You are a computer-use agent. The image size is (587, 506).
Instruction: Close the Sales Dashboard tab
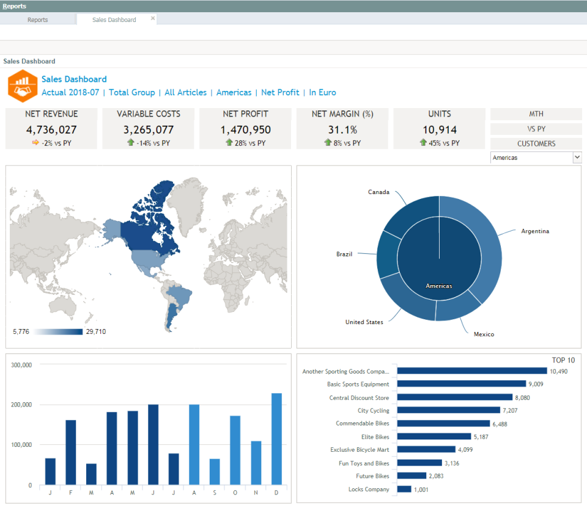click(x=153, y=19)
